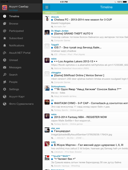The height and width of the screenshot is (170, 128).
Task: Click the Messages envelope icon
Action: coord(5,67)
